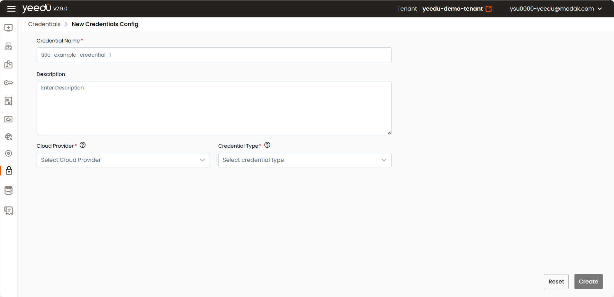Click the cloud image sidebar icon

[x=9, y=119]
